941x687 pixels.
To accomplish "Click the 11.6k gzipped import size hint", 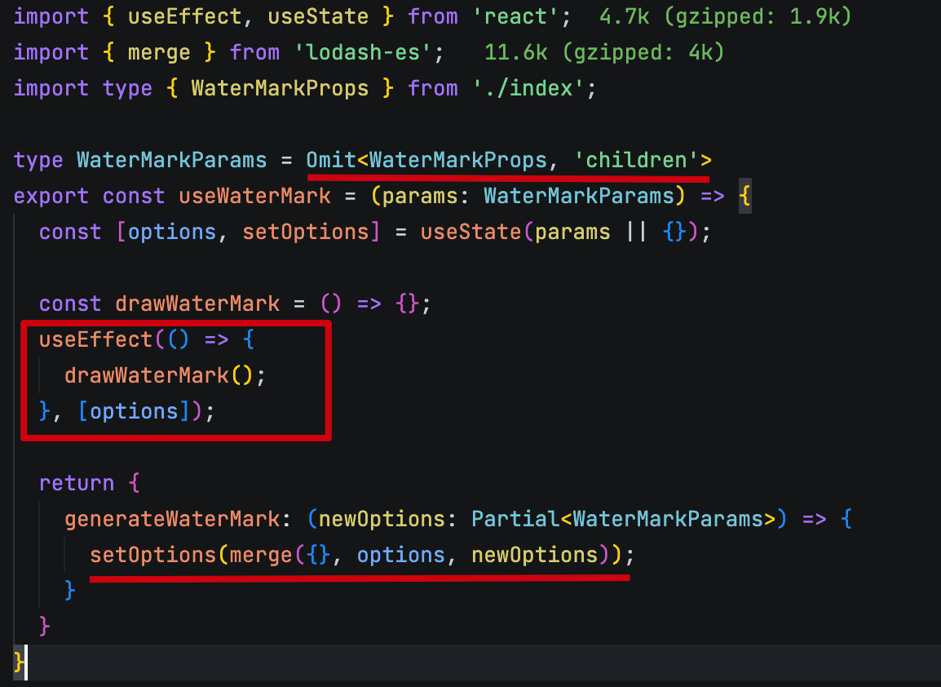I will coord(604,52).
